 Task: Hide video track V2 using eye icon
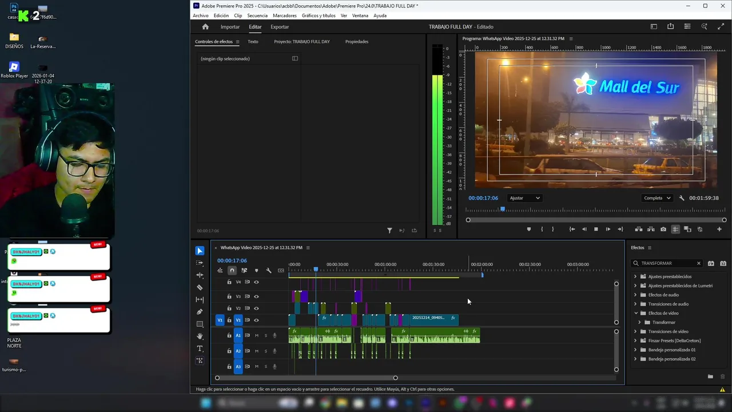(x=256, y=308)
